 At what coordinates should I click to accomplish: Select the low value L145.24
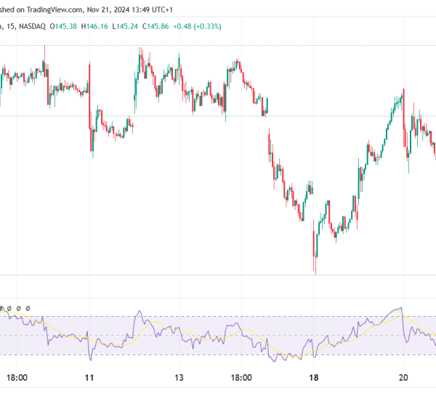pos(125,26)
